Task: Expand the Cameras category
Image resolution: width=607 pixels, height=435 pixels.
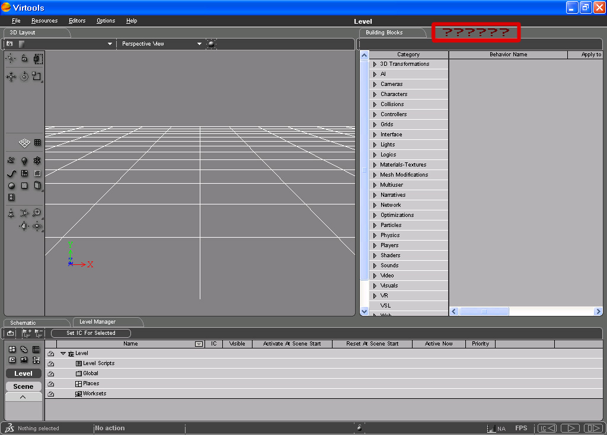Action: (375, 84)
